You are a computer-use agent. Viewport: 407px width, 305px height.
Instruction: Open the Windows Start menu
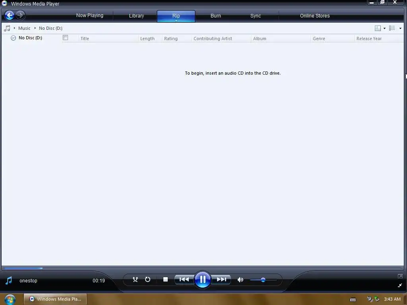(x=10, y=299)
